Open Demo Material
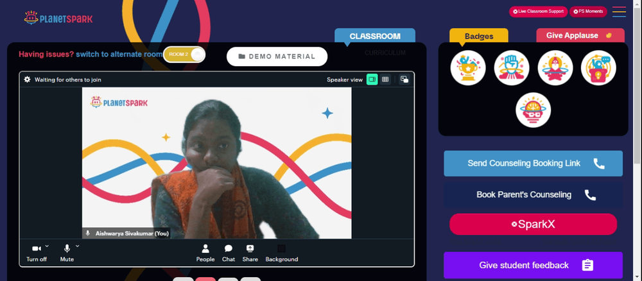This screenshot has width=642, height=281. pos(277,56)
